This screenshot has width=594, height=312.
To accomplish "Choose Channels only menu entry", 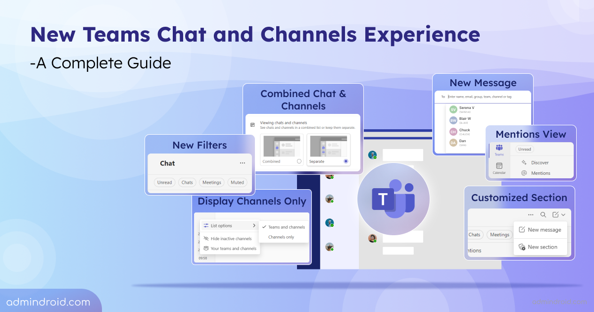I will point(281,237).
